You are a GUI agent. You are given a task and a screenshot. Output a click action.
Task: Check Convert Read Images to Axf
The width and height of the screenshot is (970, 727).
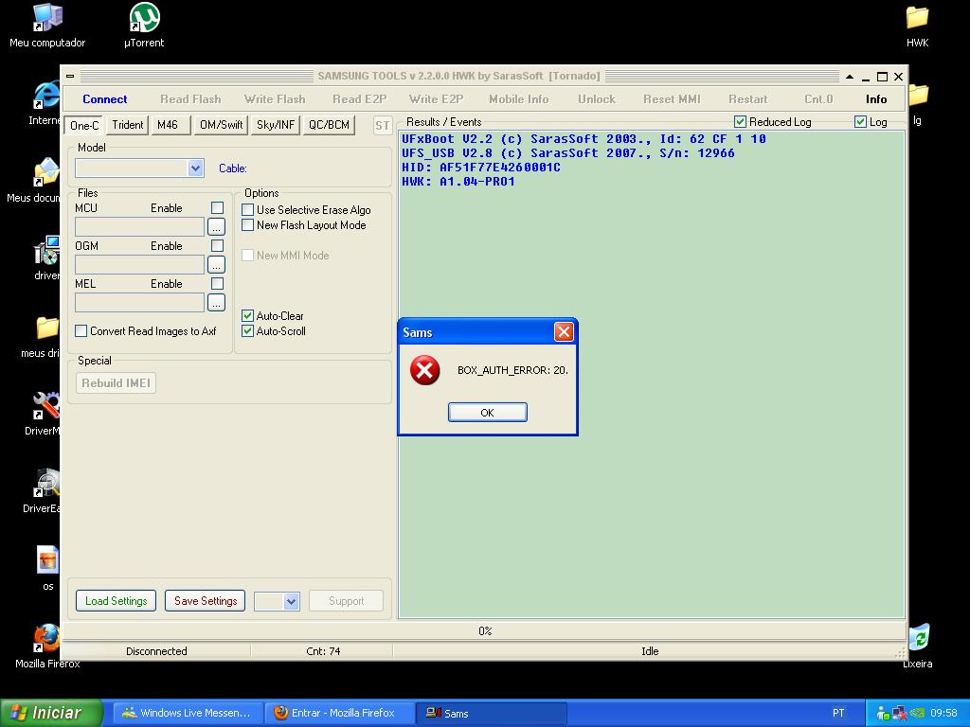click(81, 330)
